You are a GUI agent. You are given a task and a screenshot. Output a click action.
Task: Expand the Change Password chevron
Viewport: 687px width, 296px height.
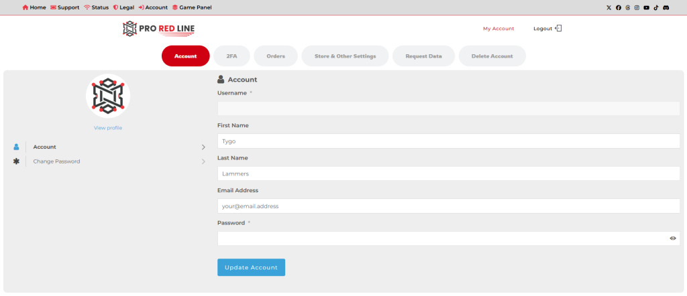(x=203, y=161)
